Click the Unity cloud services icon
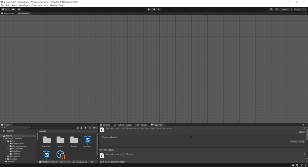This screenshot has height=167, width=308. pos(13,9)
